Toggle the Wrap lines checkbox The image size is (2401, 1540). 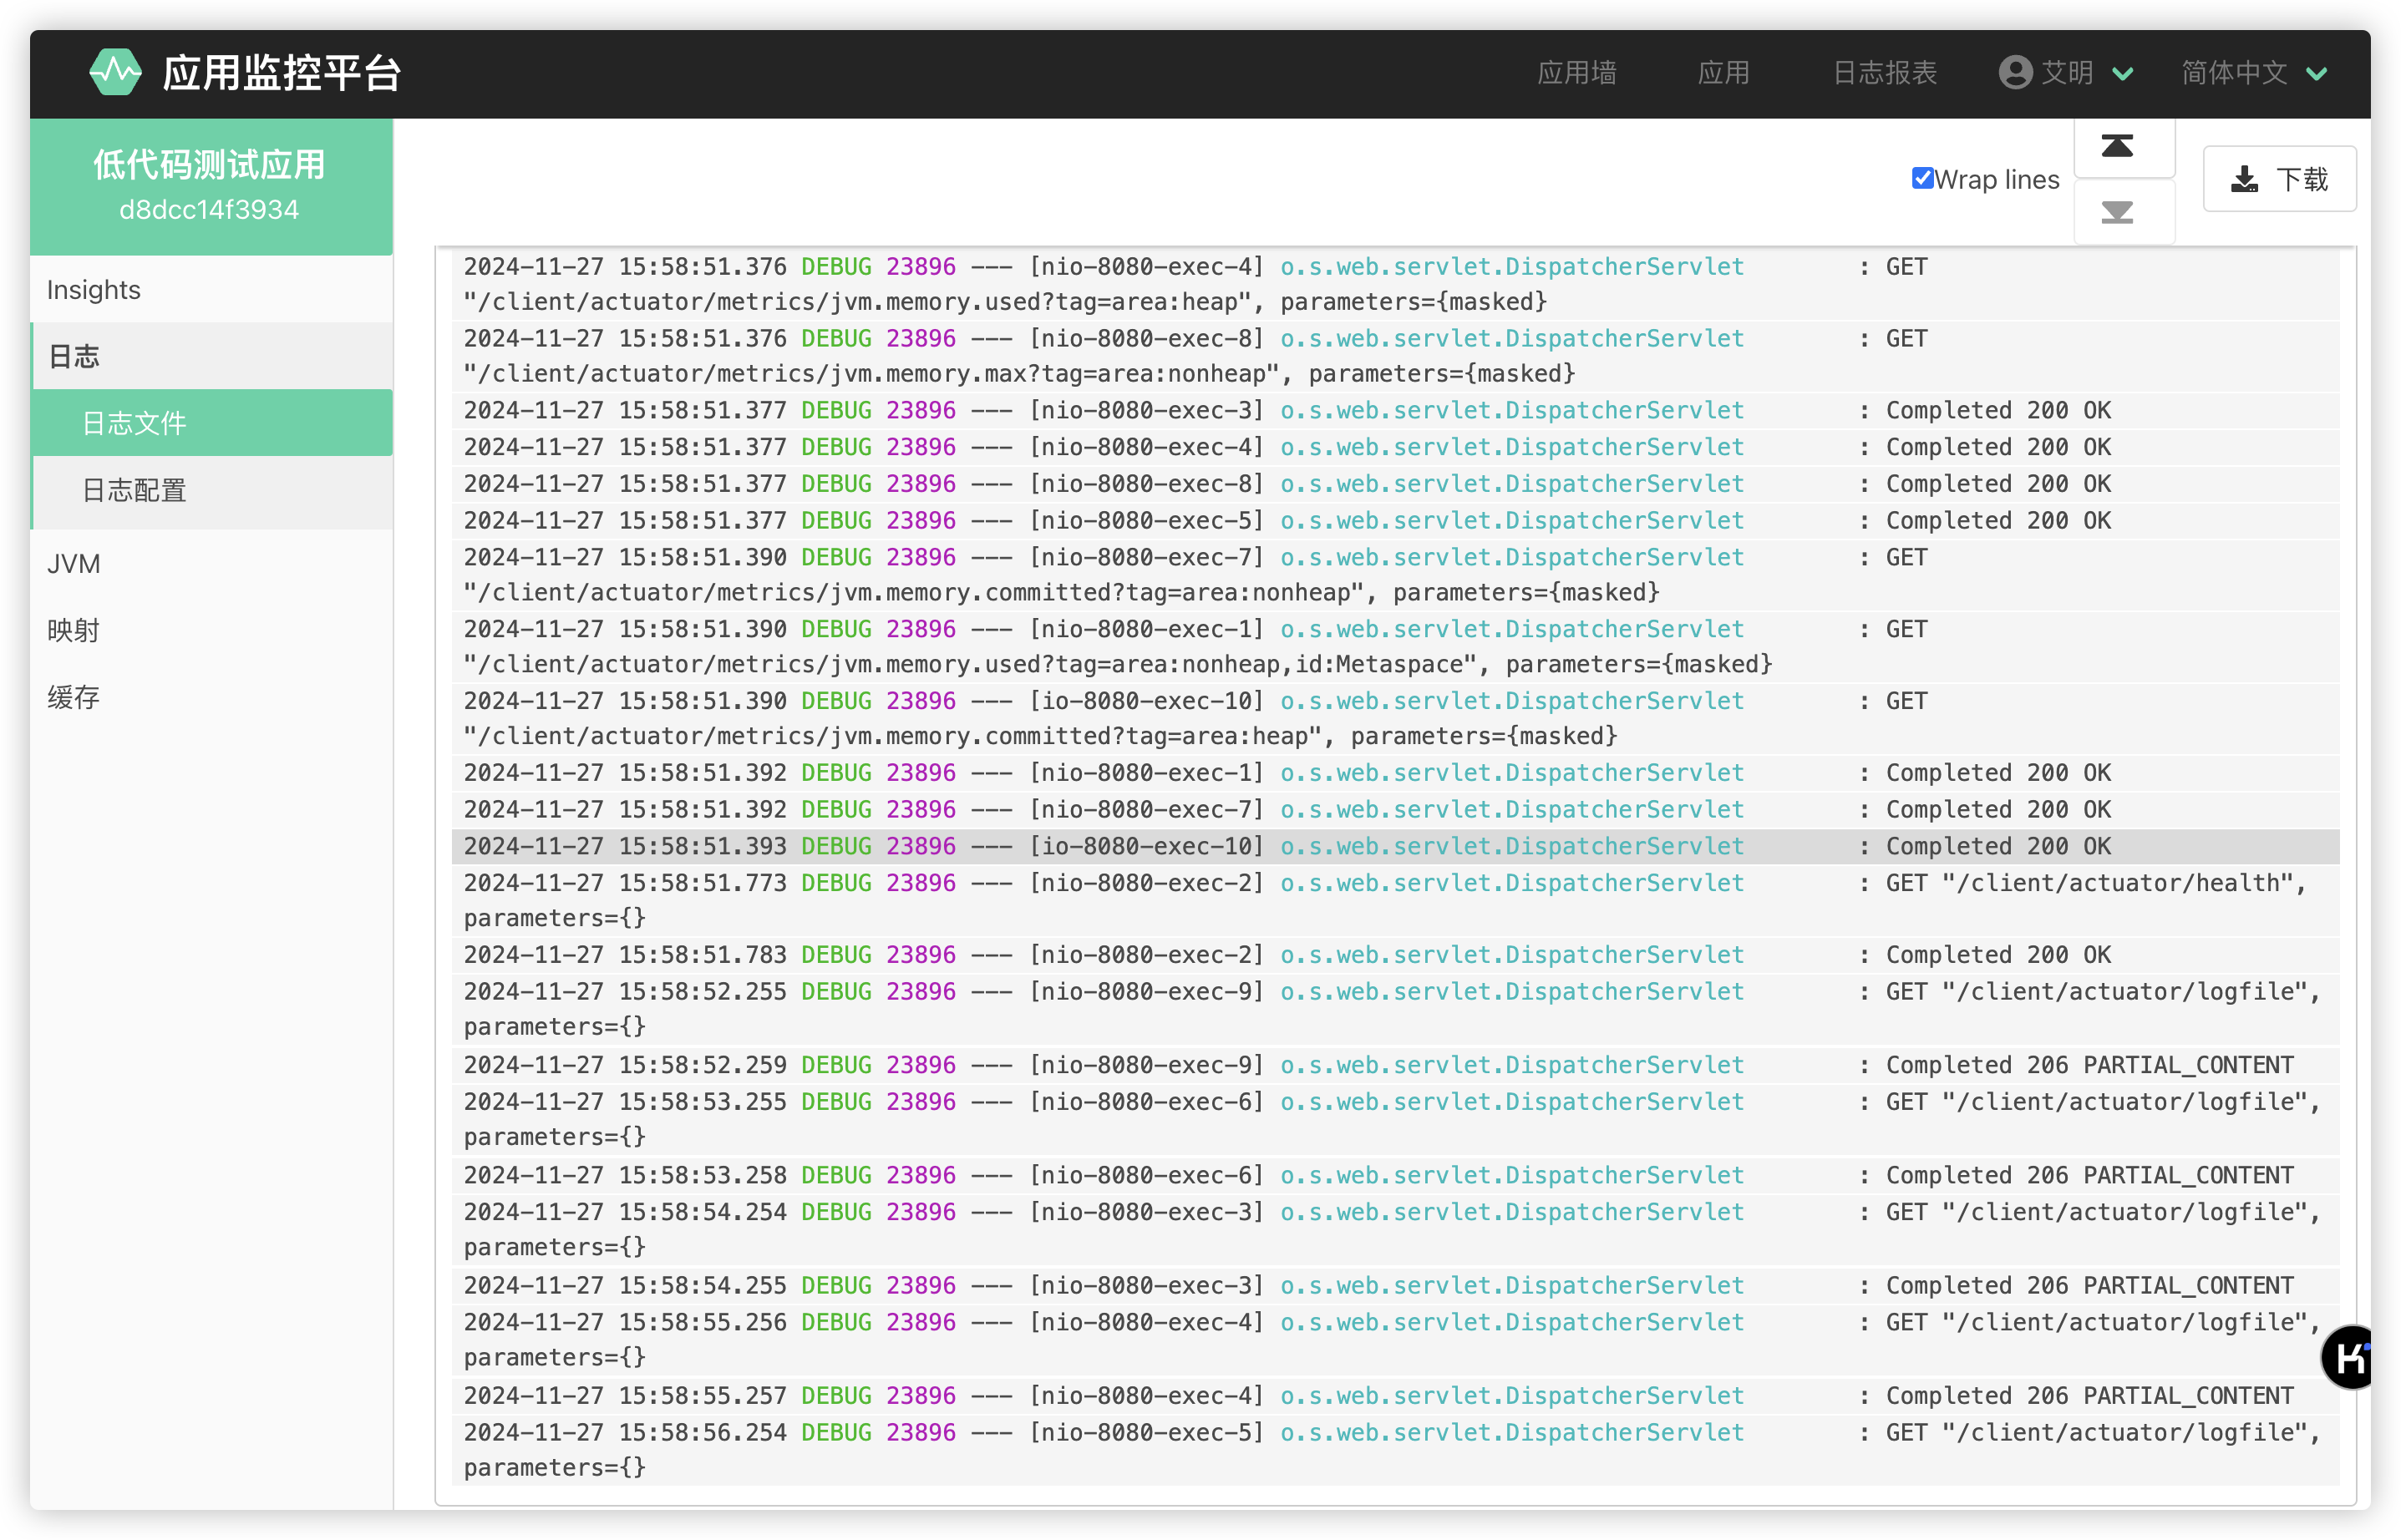coord(1921,179)
